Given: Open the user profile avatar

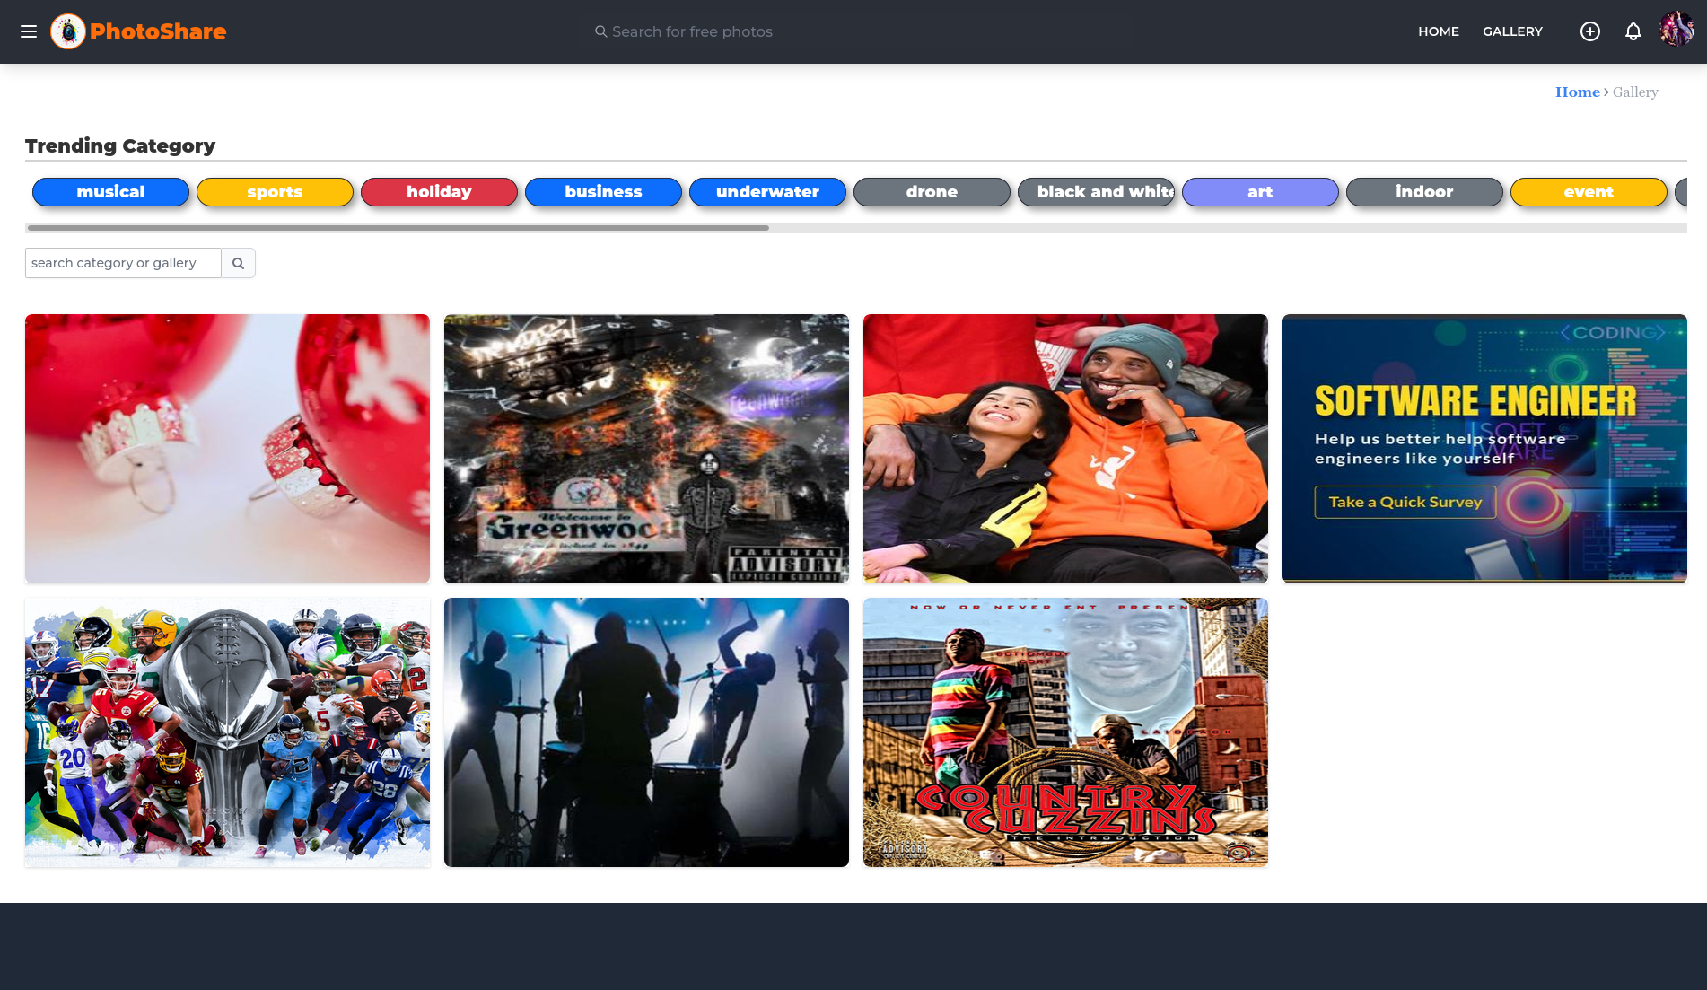Looking at the screenshot, I should click(x=1676, y=29).
